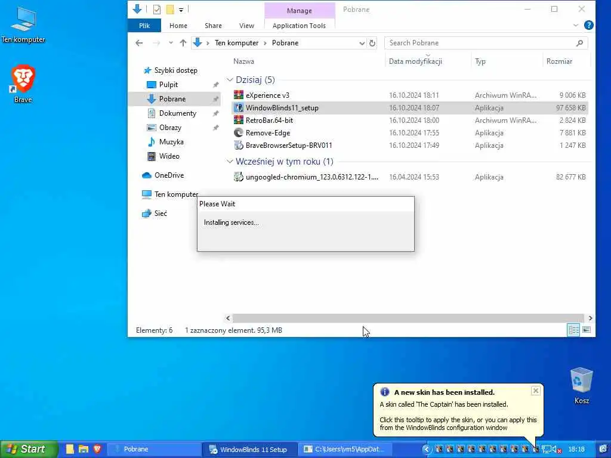Open Brave desktop shortcut

[23, 84]
